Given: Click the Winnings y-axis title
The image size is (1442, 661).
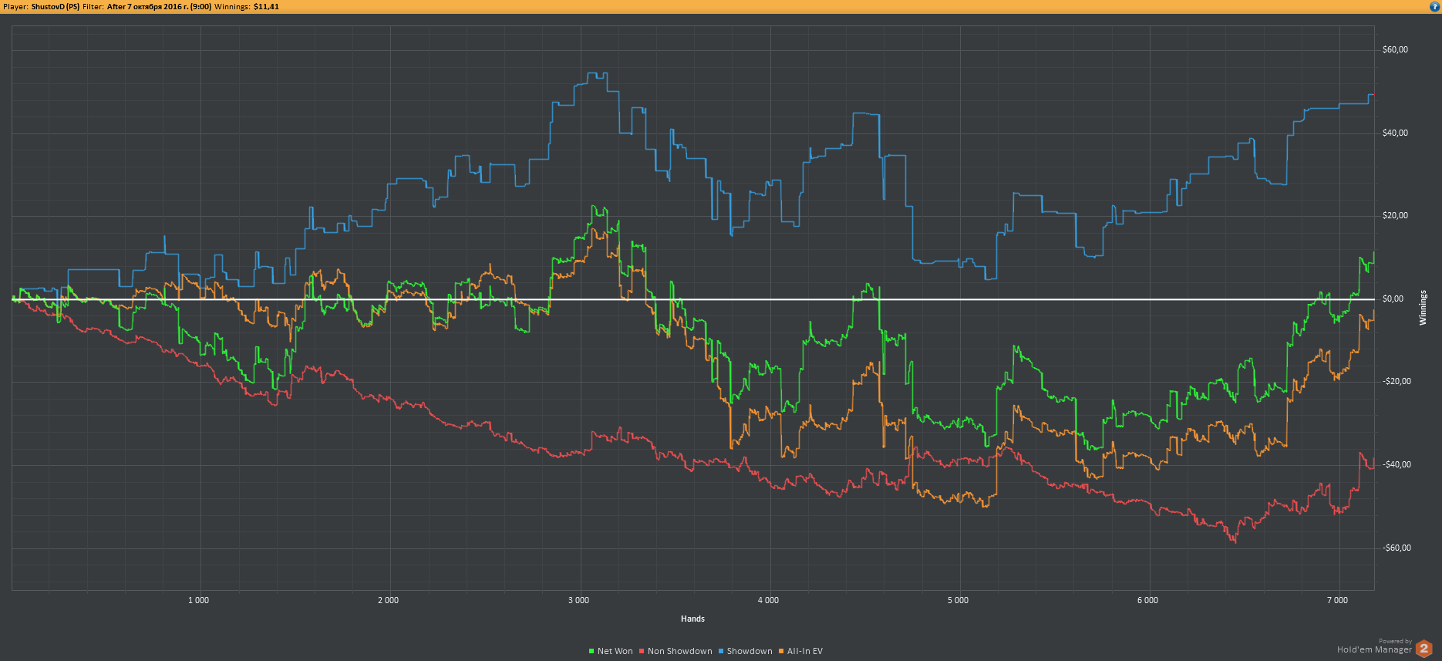Looking at the screenshot, I should coord(1423,308).
